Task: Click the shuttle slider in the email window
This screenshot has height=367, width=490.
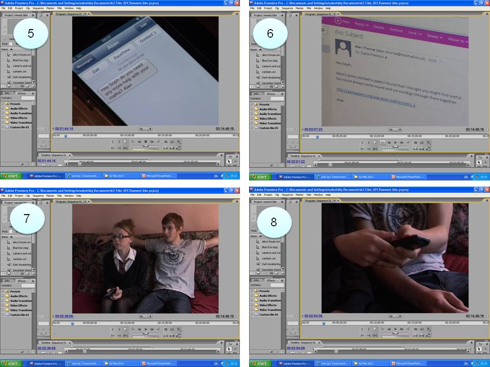Action: [395, 146]
